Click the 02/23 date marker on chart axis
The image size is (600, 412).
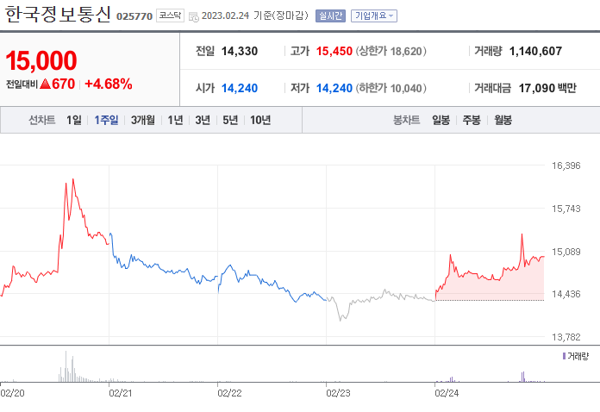(338, 393)
